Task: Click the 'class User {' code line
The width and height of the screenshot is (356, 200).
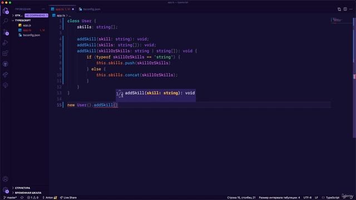Action: [x=82, y=21]
